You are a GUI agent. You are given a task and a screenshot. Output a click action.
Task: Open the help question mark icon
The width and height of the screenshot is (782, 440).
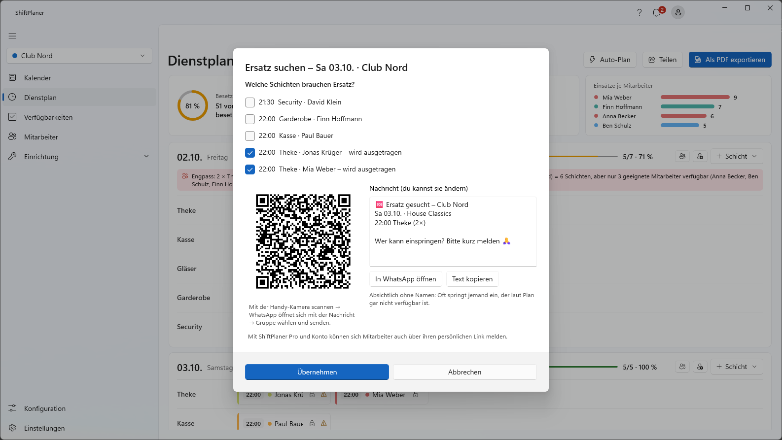(640, 12)
